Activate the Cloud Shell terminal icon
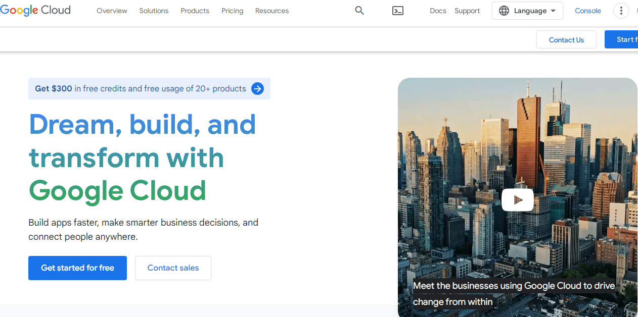The height and width of the screenshot is (317, 638). [x=398, y=11]
